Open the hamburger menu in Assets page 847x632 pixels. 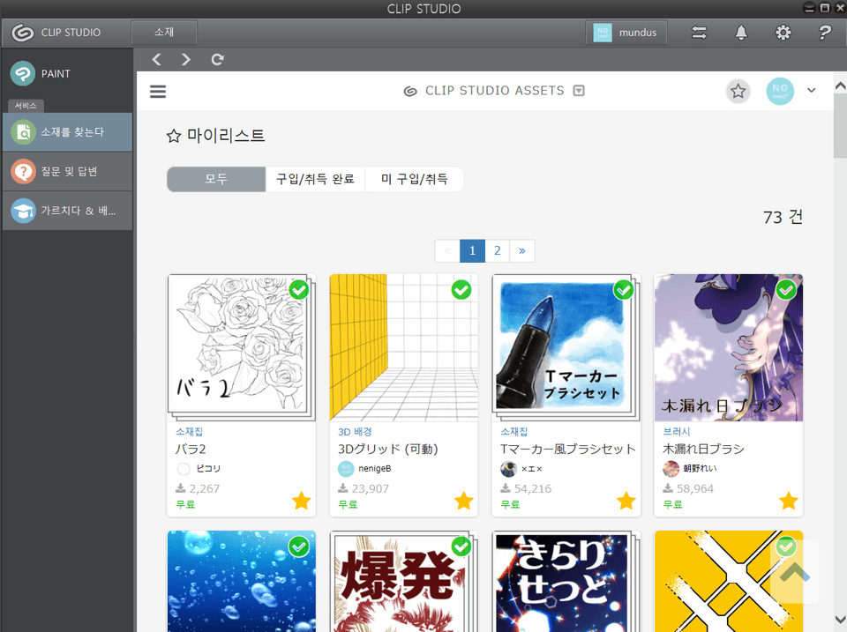(x=158, y=92)
